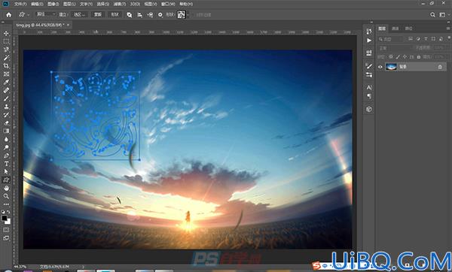Open the History panel icon
The height and width of the screenshot is (272, 452).
(369, 32)
